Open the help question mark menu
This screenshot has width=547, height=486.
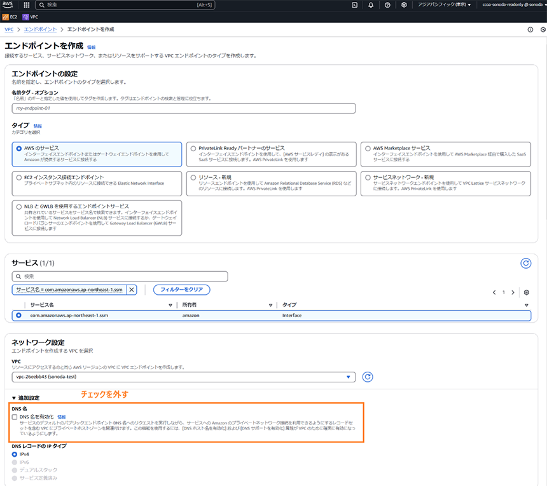pyautogui.click(x=387, y=5)
